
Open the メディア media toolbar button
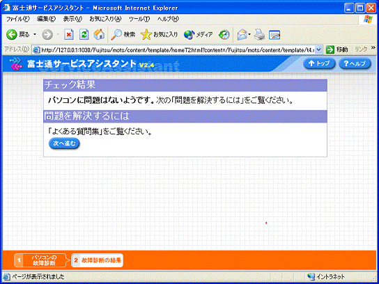(x=198, y=35)
